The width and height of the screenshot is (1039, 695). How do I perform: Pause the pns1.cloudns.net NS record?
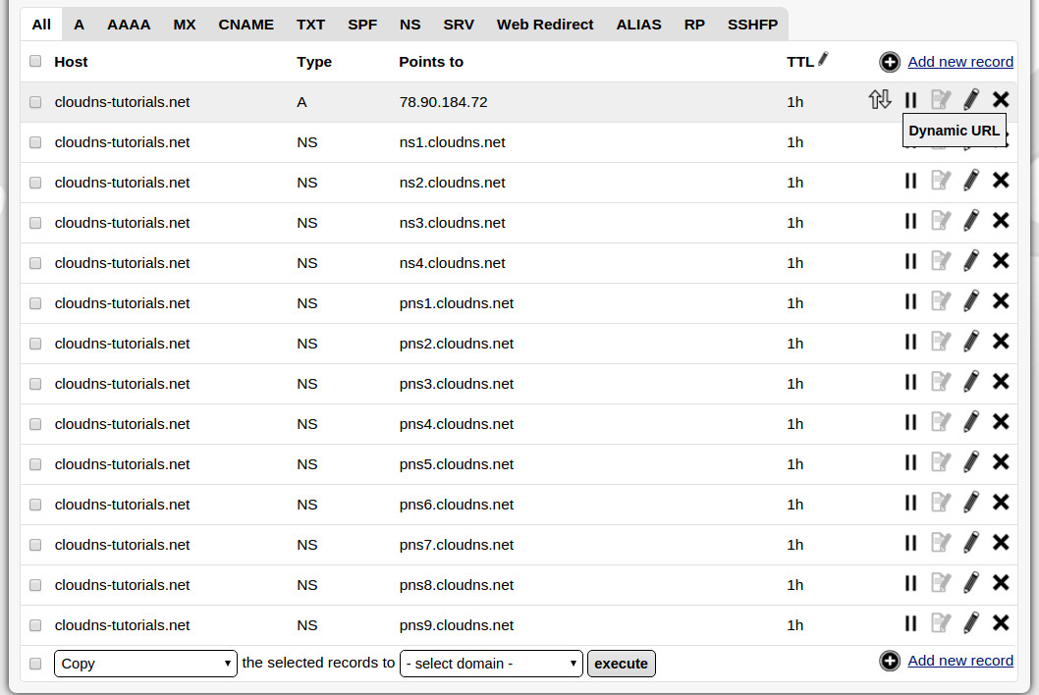pyautogui.click(x=910, y=300)
